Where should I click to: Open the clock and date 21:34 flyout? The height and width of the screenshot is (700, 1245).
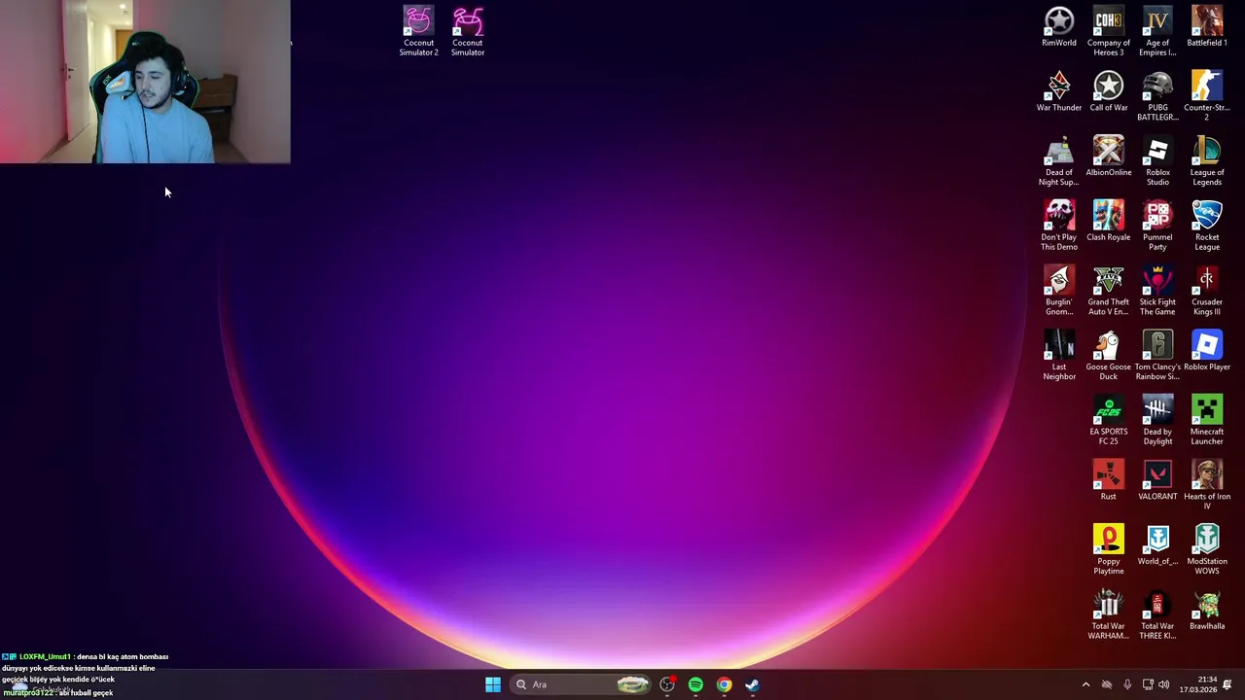pyautogui.click(x=1196, y=684)
